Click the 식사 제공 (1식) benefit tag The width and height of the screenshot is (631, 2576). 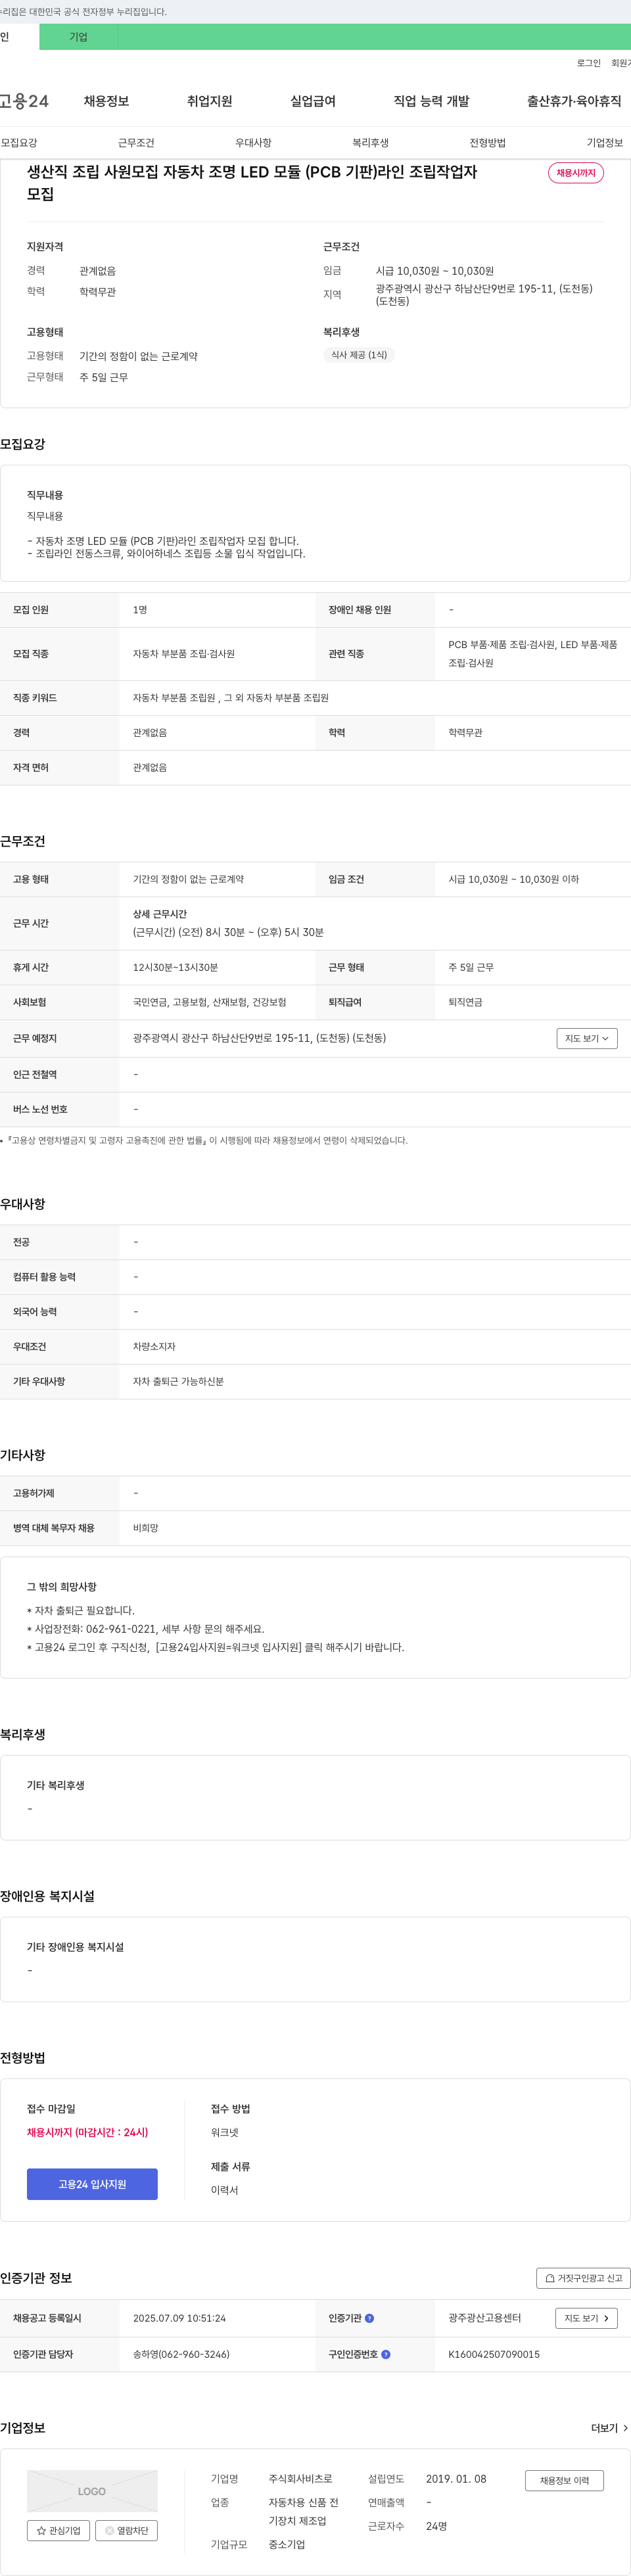(359, 355)
